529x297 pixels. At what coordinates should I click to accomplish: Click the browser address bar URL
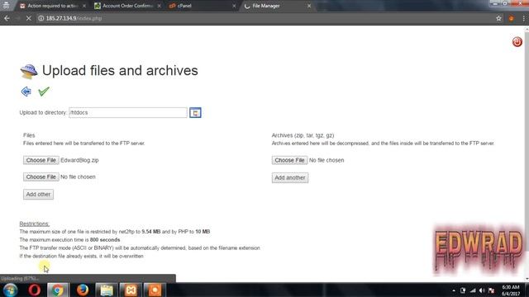[x=74, y=18]
